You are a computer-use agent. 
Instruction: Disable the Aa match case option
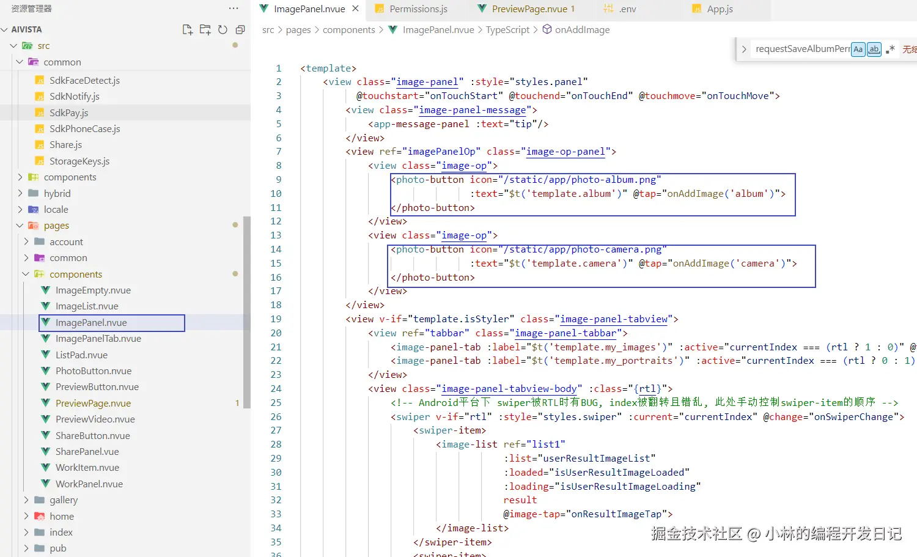pos(858,49)
